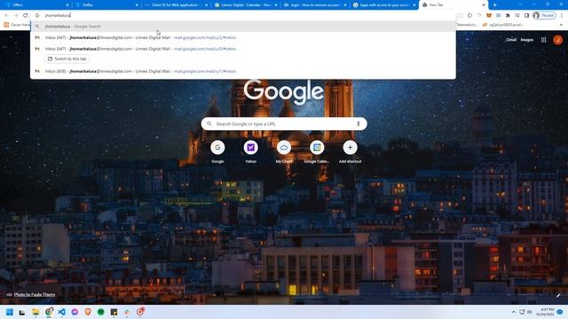Click the Add shortcut tile
Image resolution: width=568 pixels, height=319 pixels.
[350, 152]
